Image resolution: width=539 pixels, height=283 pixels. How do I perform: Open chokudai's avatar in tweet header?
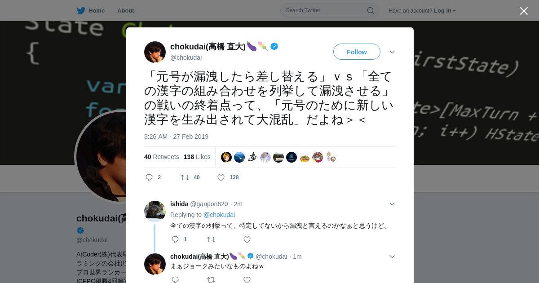pos(155,52)
